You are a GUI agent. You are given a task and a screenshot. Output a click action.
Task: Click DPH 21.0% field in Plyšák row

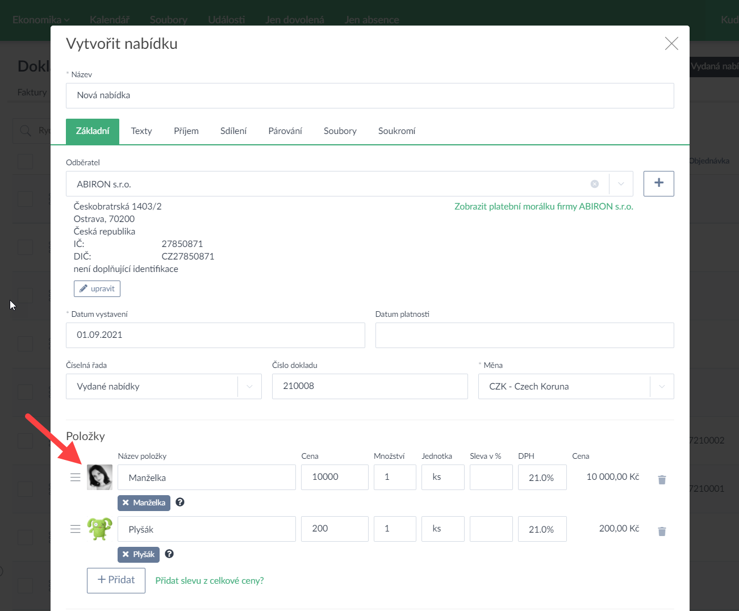click(542, 529)
